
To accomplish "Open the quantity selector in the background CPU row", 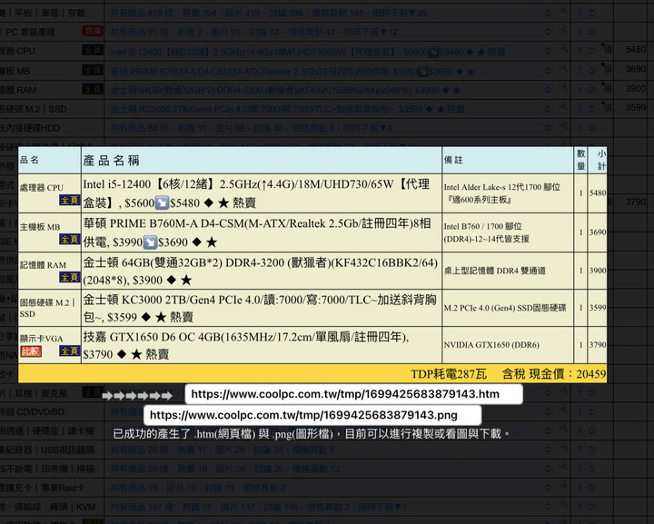I will (x=585, y=51).
